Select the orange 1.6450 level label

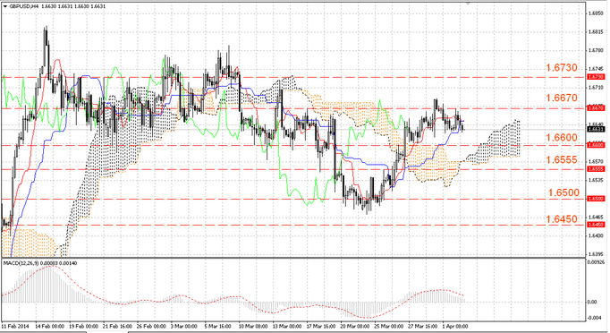click(x=562, y=219)
